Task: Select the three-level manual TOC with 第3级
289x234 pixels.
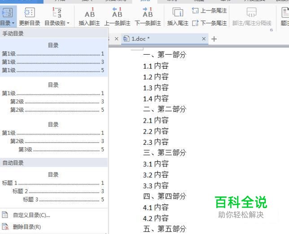Action: (54, 137)
